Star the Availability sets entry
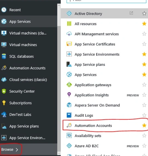This screenshot has height=156, width=148. pyautogui.click(x=144, y=136)
